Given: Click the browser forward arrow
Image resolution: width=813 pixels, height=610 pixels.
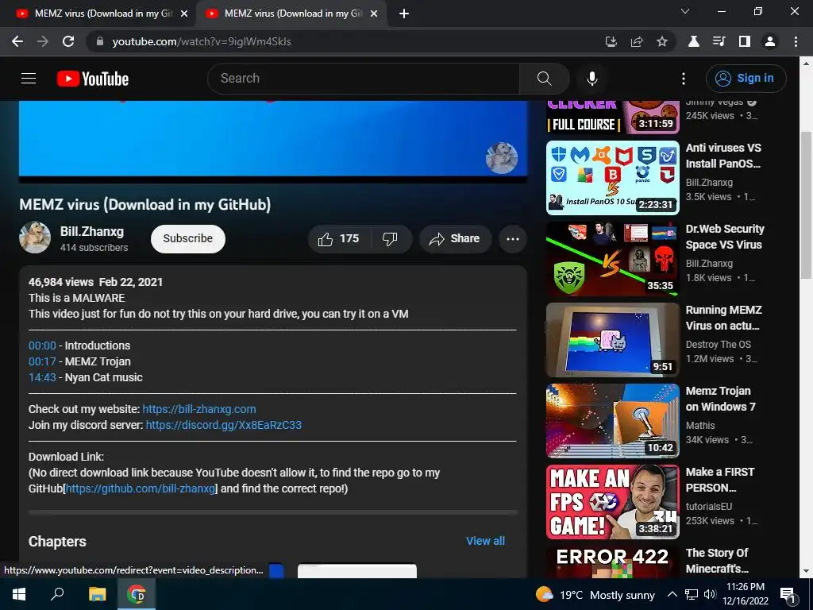Looking at the screenshot, I should [x=43, y=41].
